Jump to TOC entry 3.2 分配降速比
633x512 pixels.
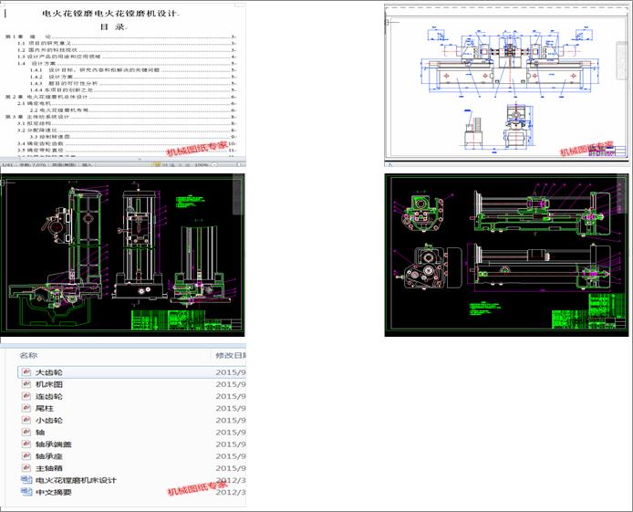(127, 130)
